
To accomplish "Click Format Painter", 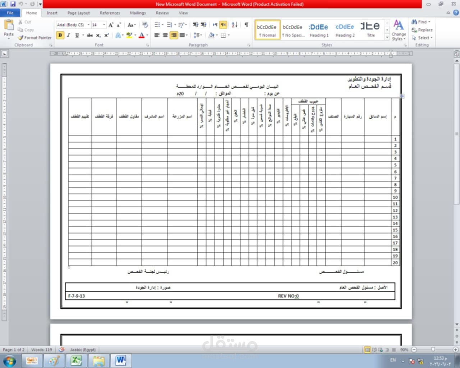I will 34,38.
